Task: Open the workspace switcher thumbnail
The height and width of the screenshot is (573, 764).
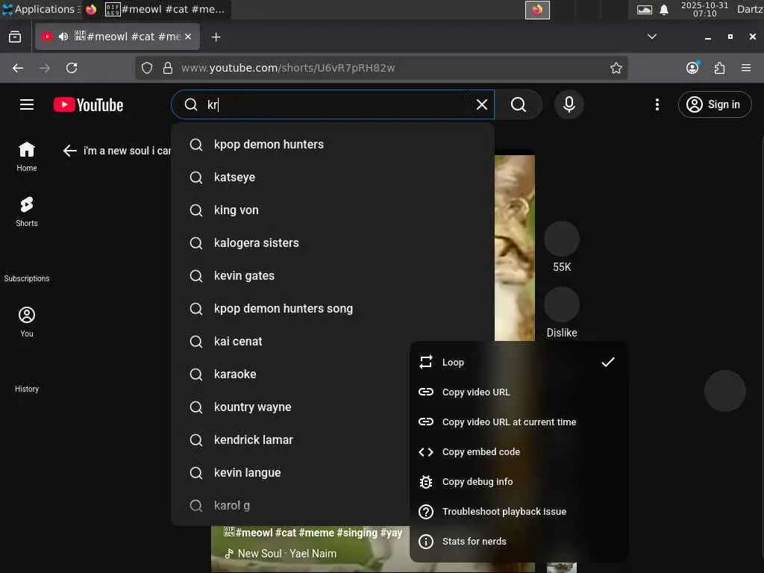Action: [537, 10]
